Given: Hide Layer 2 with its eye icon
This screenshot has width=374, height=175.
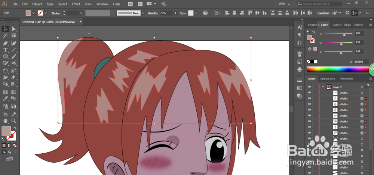Looking at the screenshot, I should click(x=309, y=87).
